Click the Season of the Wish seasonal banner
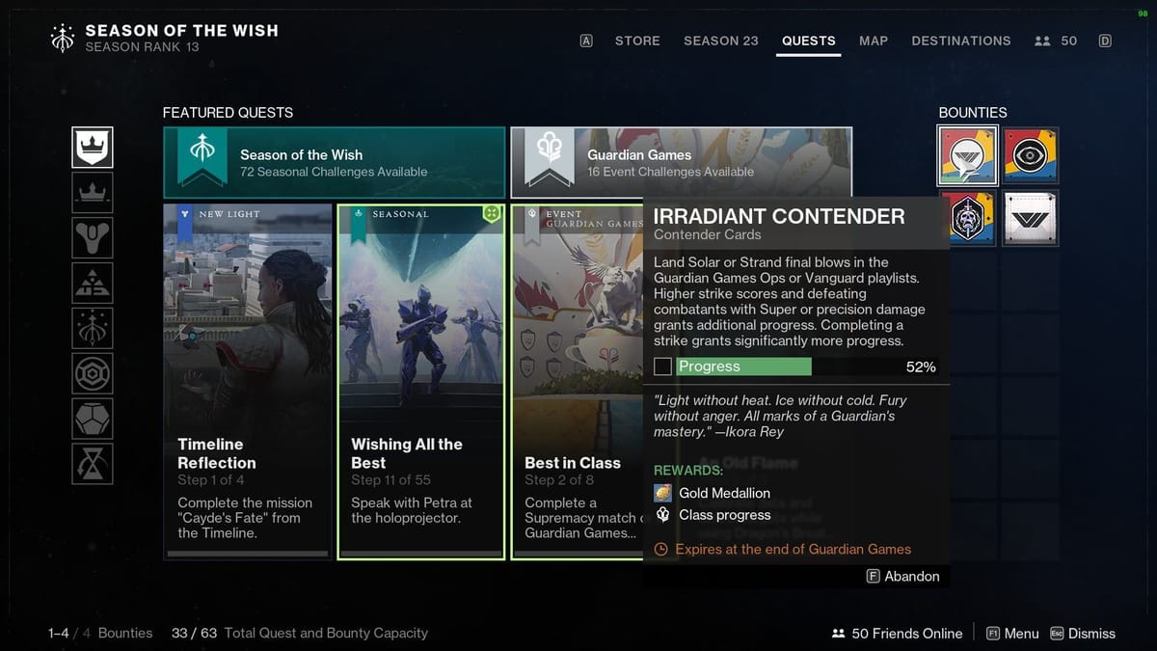This screenshot has width=1157, height=651. (334, 163)
